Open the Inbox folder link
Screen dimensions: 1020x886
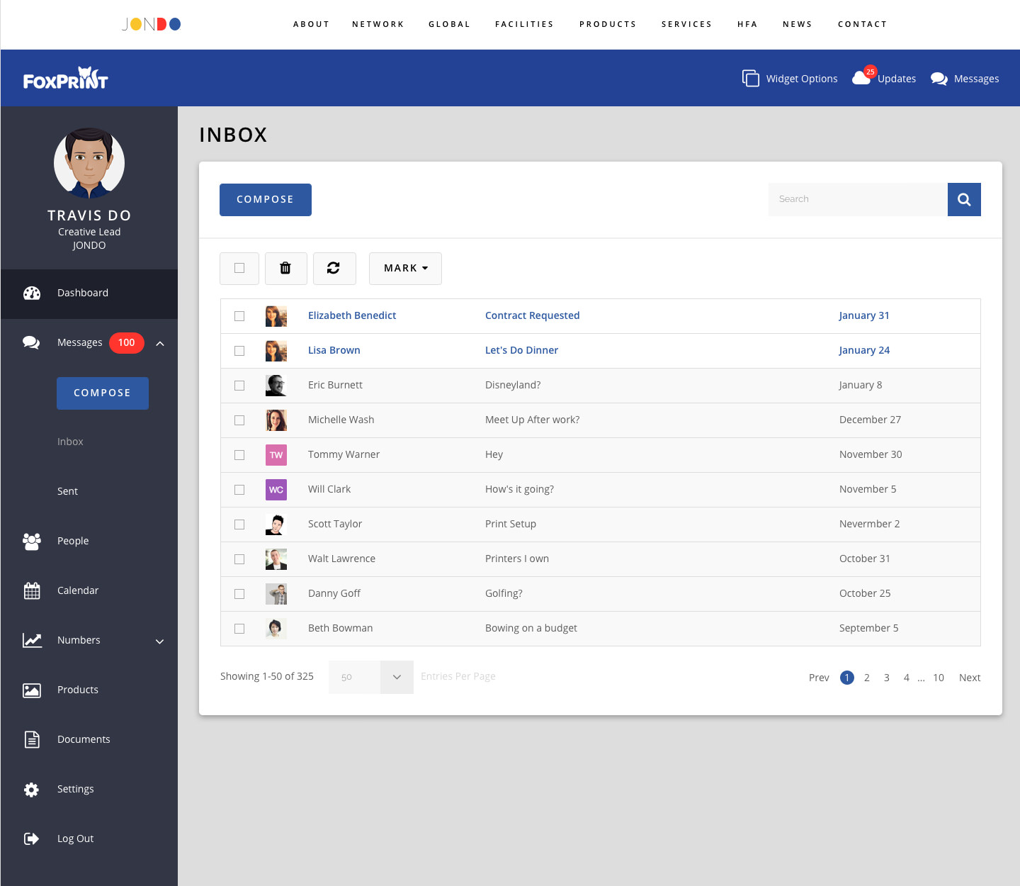[x=70, y=442]
